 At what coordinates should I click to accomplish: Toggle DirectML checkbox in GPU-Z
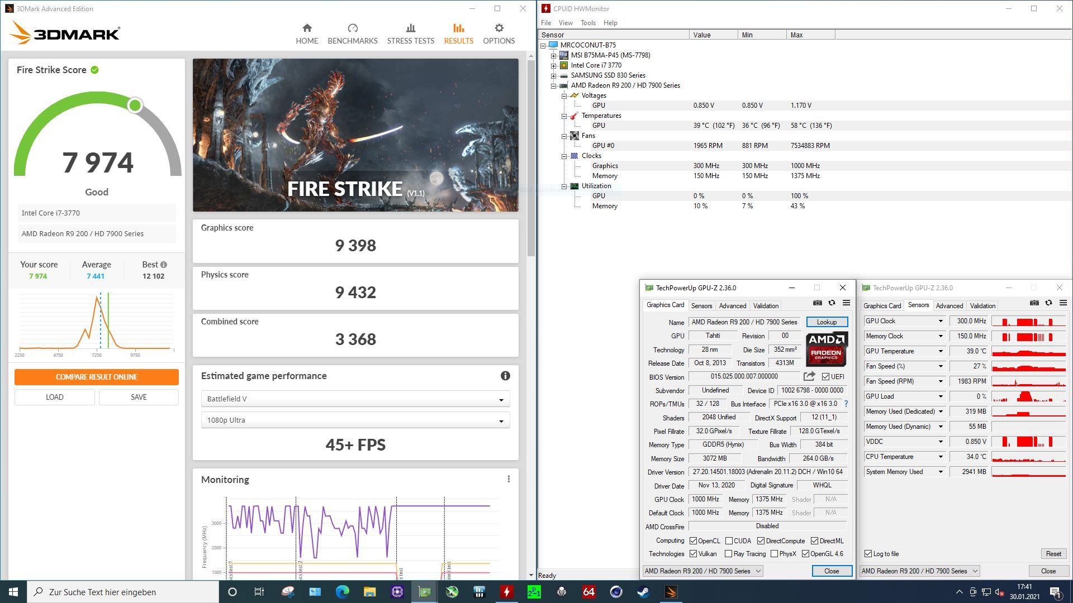814,541
